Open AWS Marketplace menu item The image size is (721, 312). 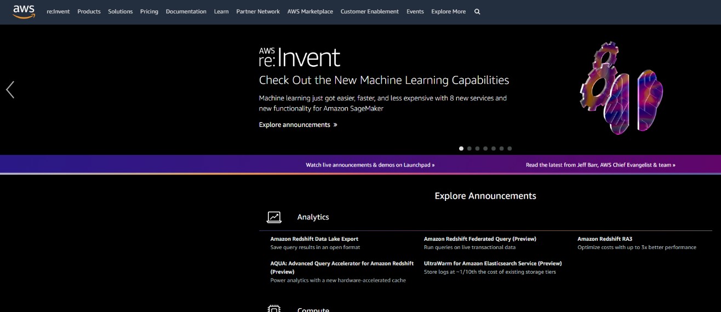[310, 11]
